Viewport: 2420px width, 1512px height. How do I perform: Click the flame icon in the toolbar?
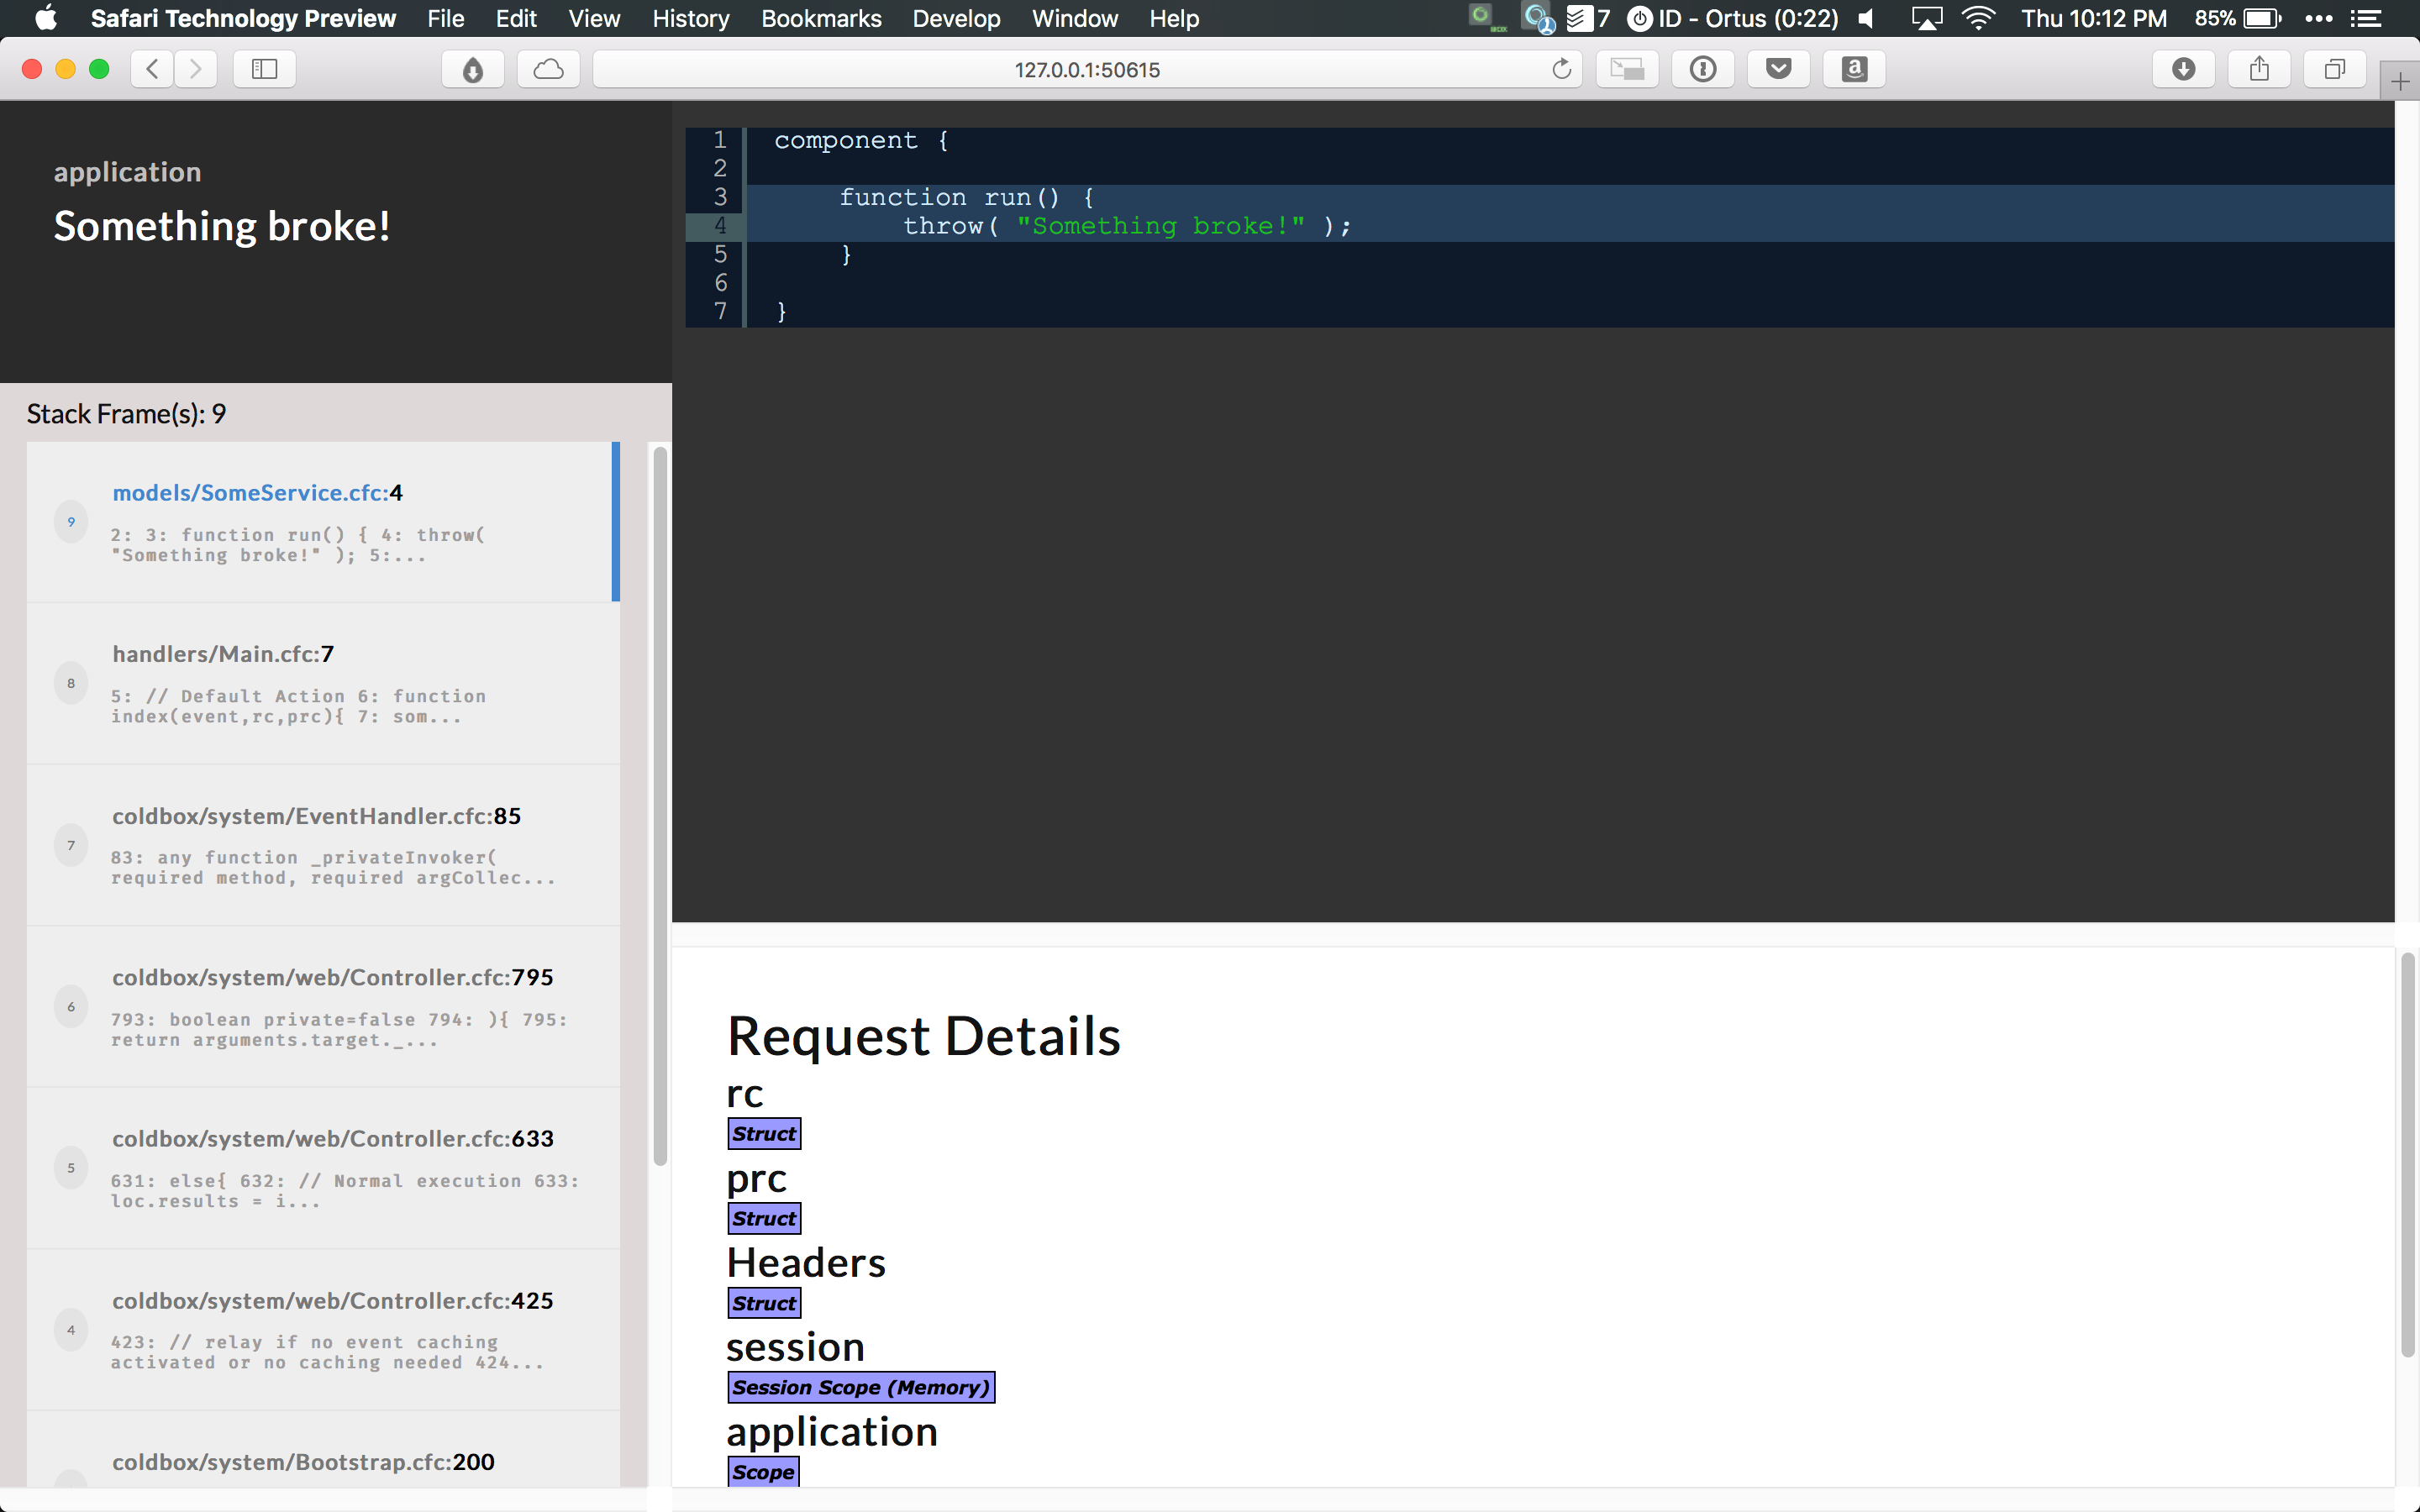[473, 69]
